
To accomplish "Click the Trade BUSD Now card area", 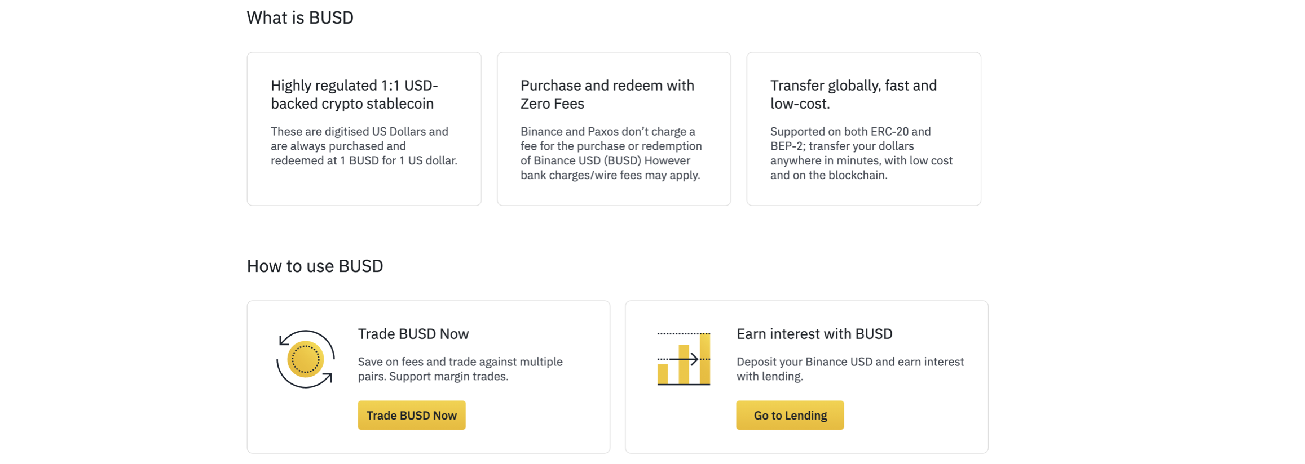I will [428, 375].
